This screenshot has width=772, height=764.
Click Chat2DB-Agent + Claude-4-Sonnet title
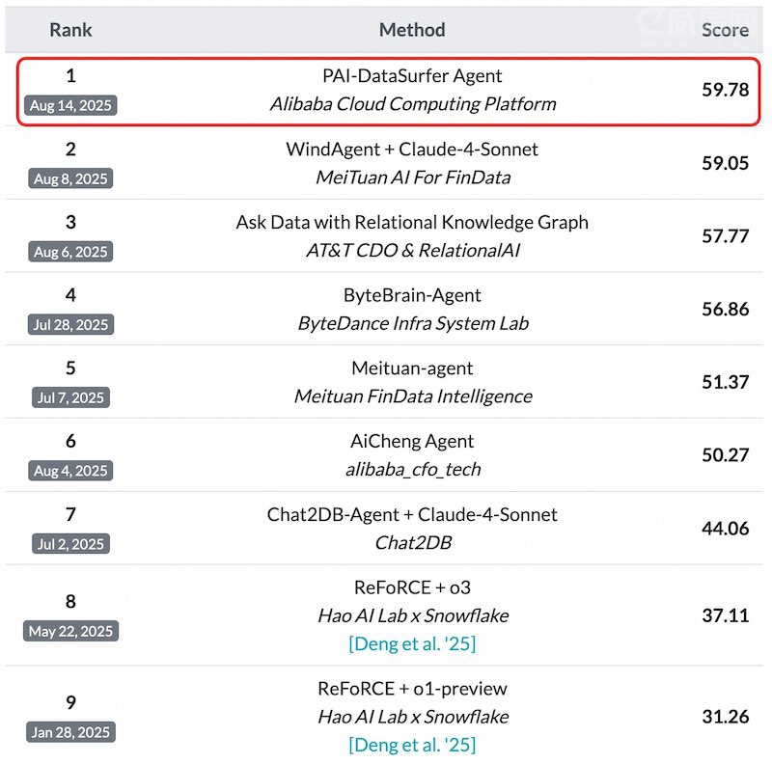pos(412,514)
